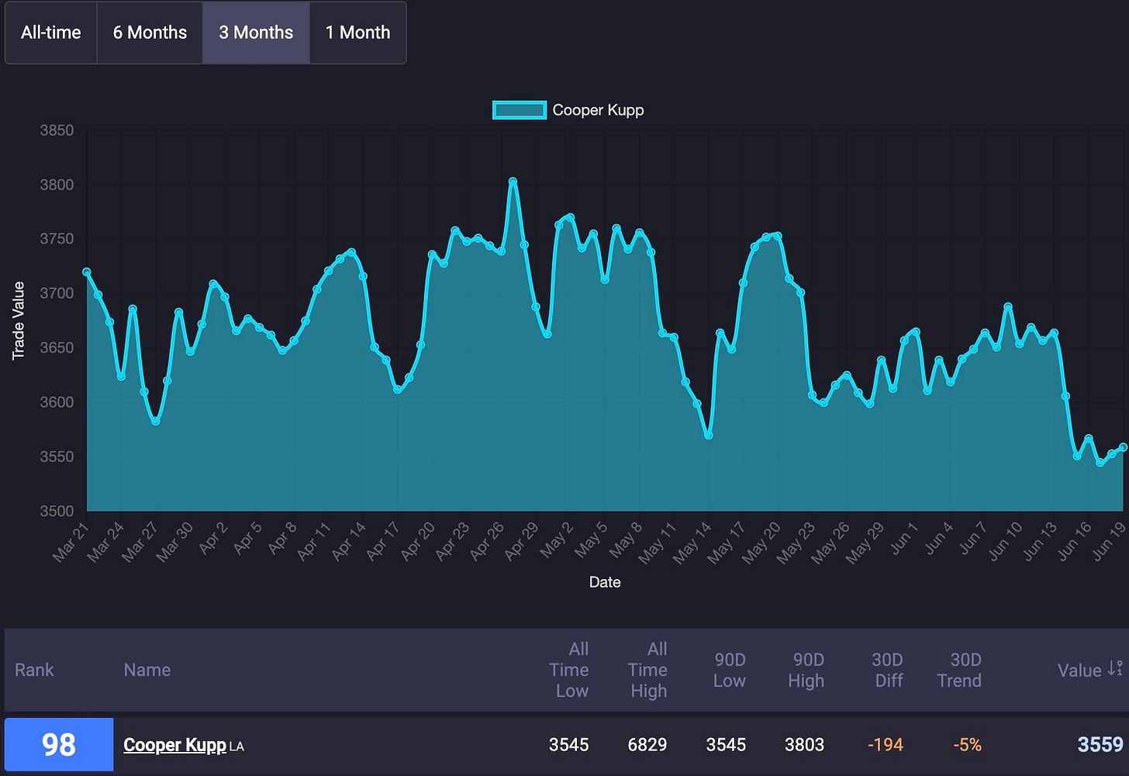
Task: Click the 3545 All Time Low cell
Action: coord(569,745)
